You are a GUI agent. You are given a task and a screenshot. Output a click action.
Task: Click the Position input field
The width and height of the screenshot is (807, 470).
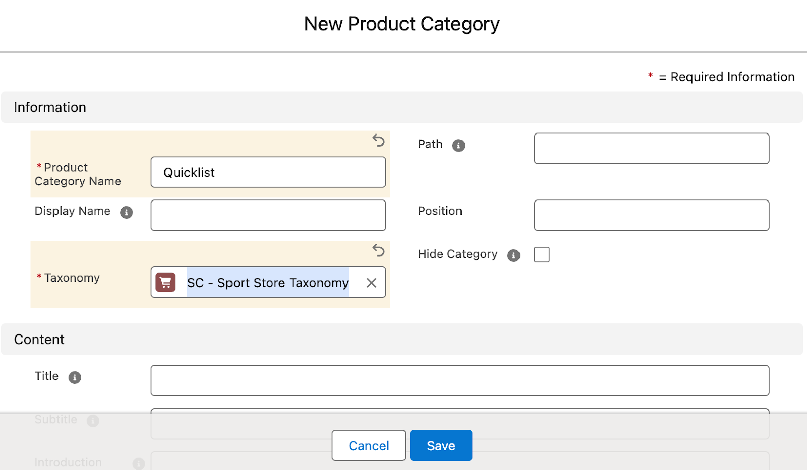click(651, 216)
